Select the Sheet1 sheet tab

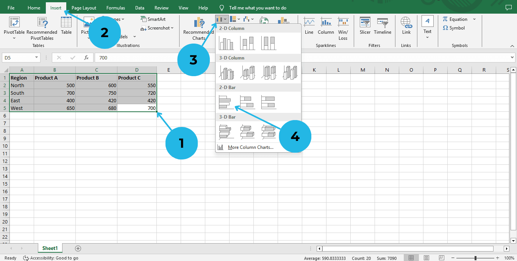tap(50, 248)
